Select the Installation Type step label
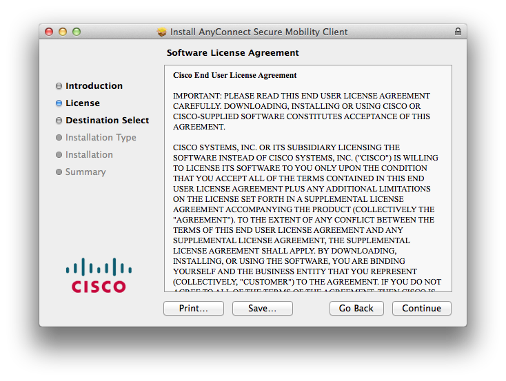Screen dimensions: 506x381 click(x=101, y=137)
